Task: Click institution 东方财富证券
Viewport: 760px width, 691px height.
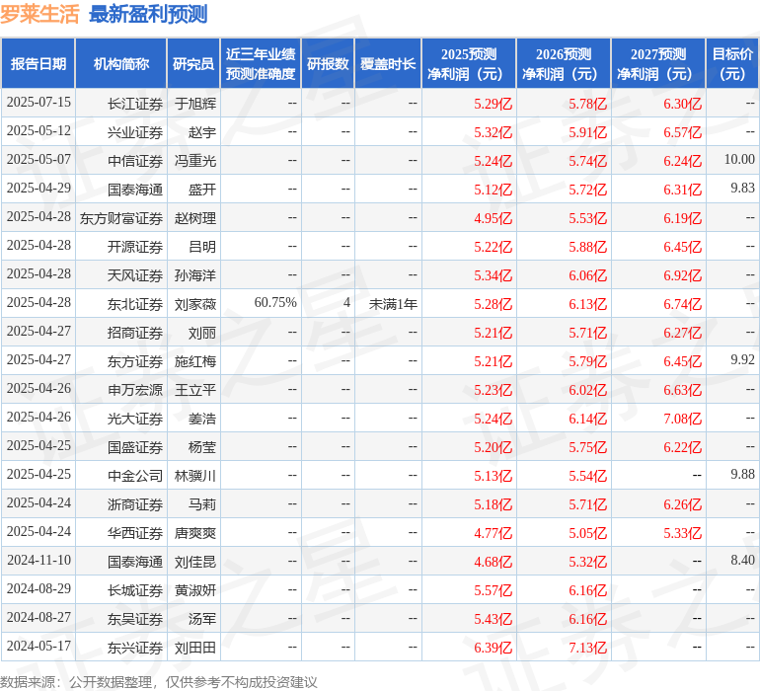Action: 121,218
